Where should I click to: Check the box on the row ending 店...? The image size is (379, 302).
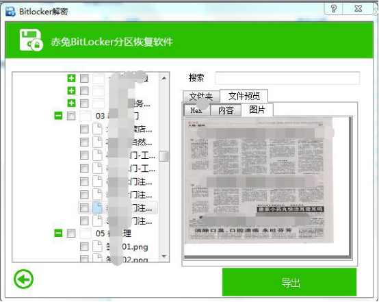(84, 129)
